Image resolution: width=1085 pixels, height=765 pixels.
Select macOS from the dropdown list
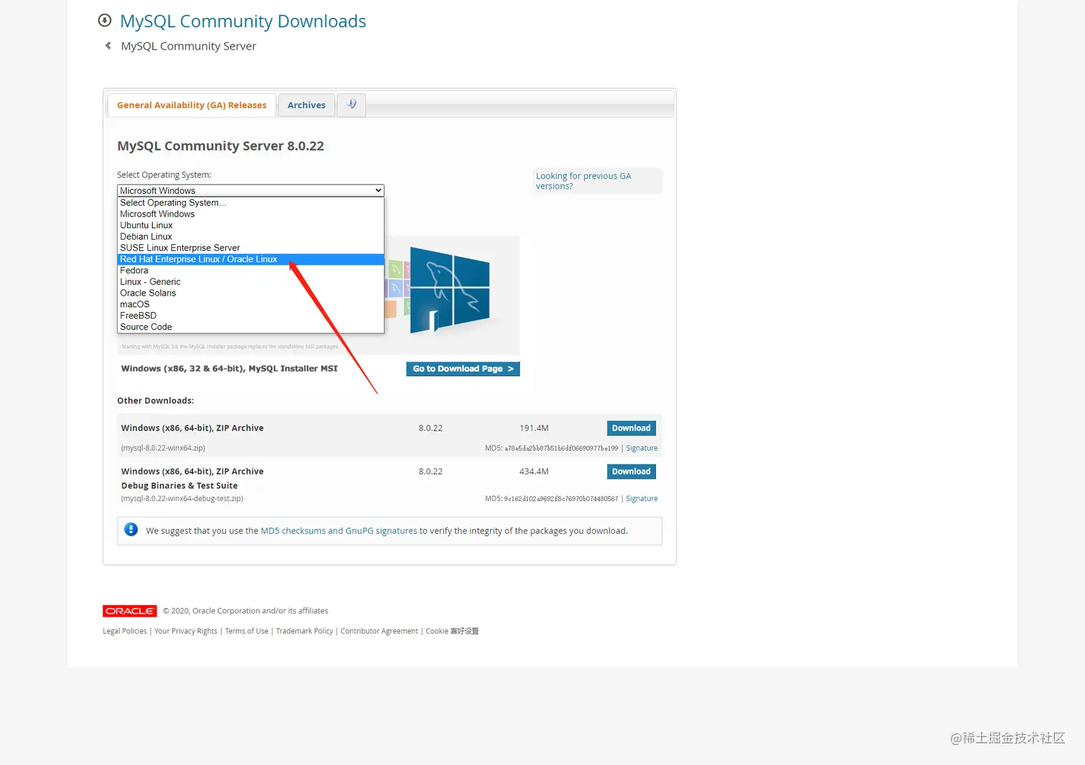(250, 304)
